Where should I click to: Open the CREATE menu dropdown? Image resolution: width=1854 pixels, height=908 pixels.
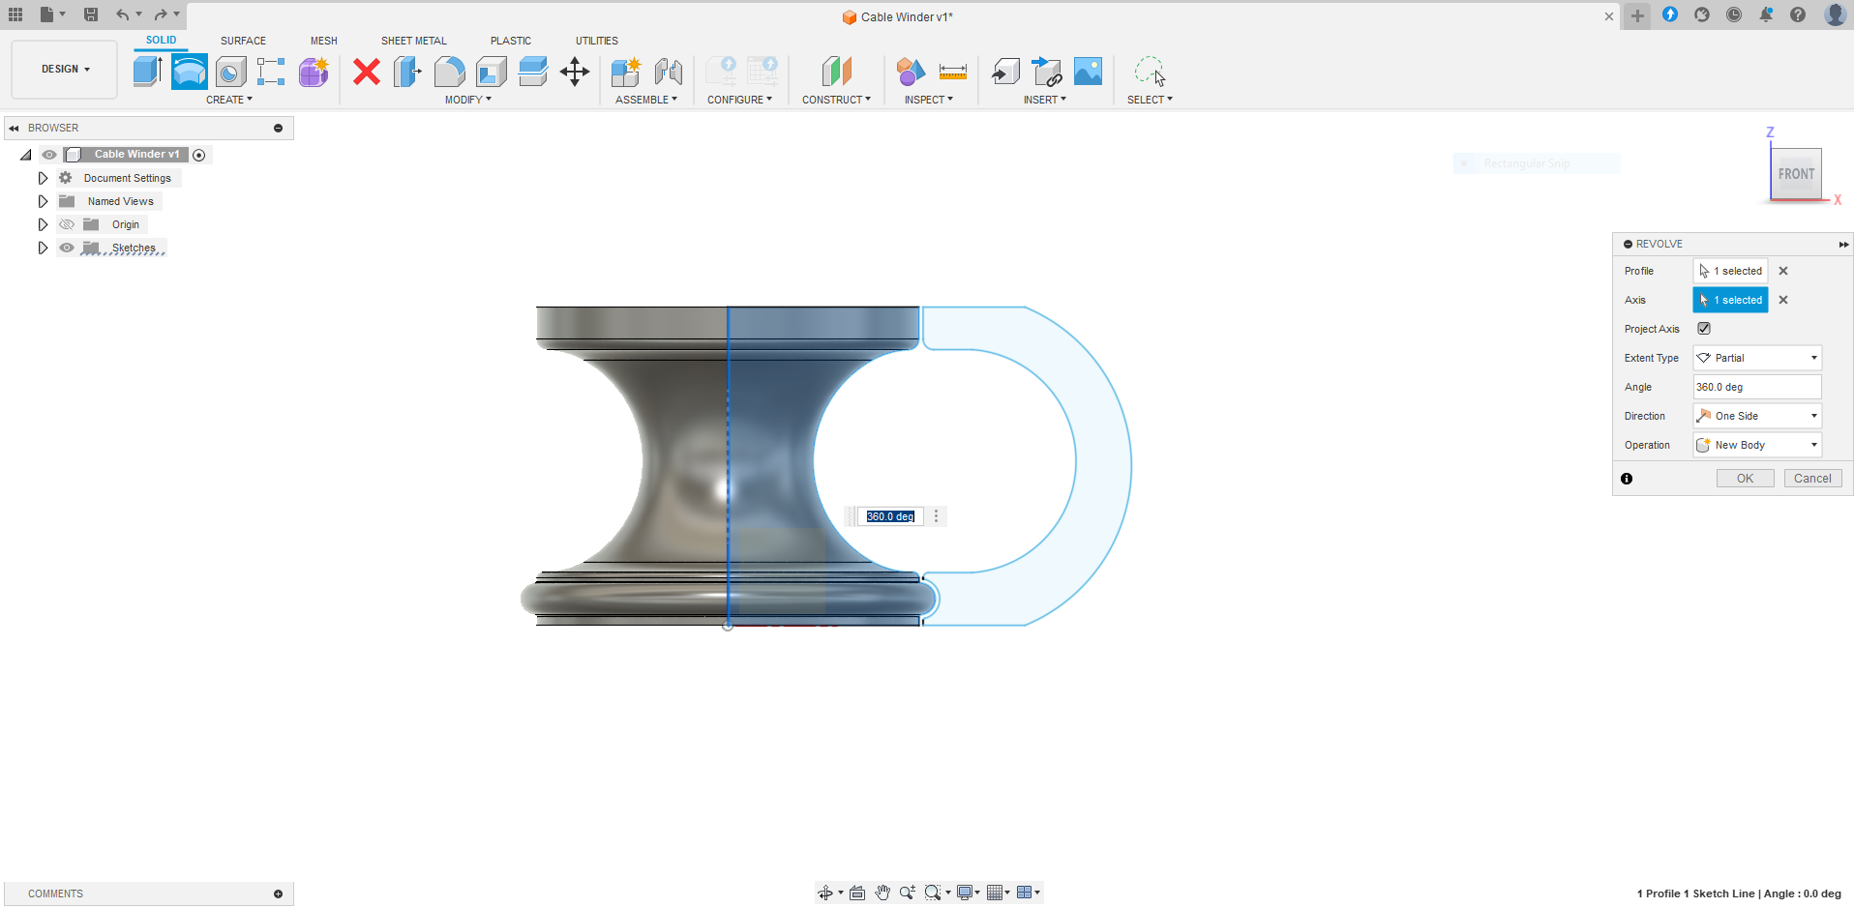click(x=229, y=100)
